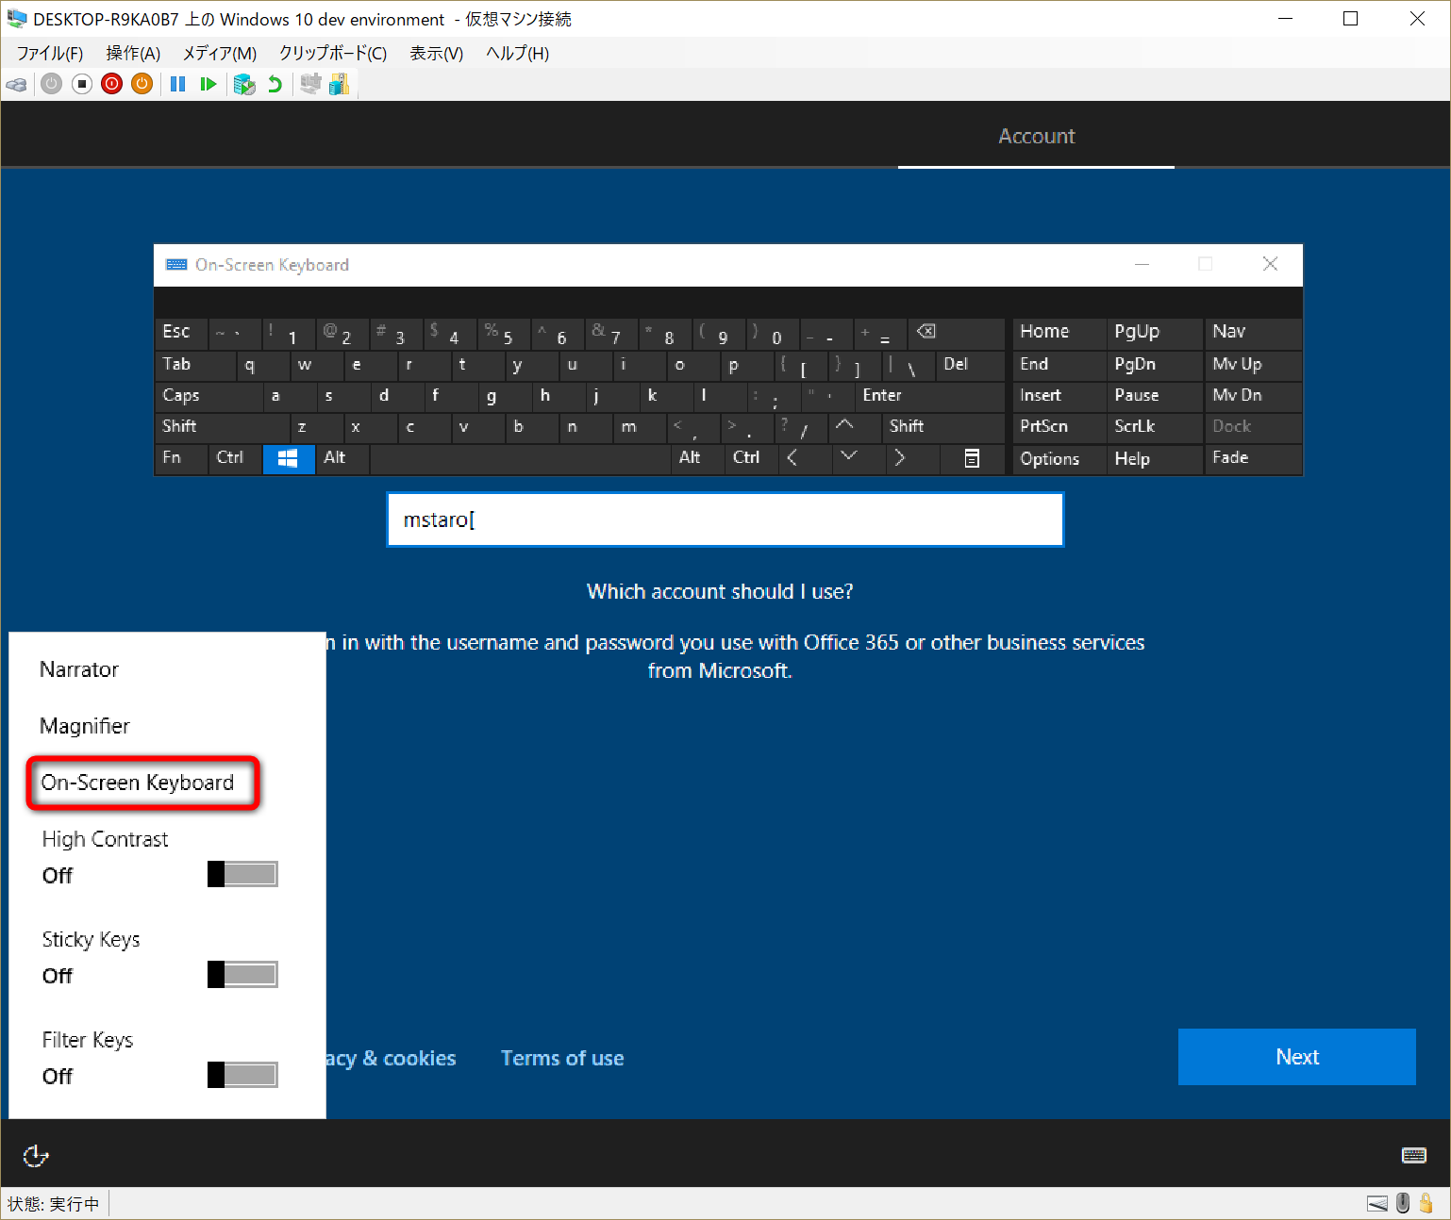Save the virtual machine state

click(x=142, y=84)
